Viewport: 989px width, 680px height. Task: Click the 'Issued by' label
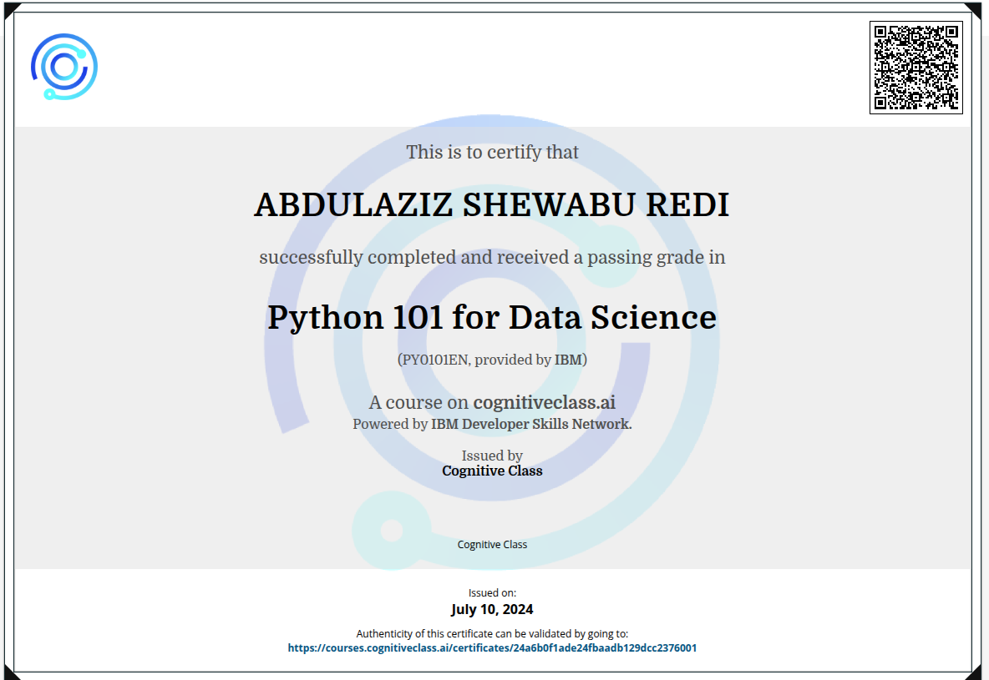coord(492,456)
